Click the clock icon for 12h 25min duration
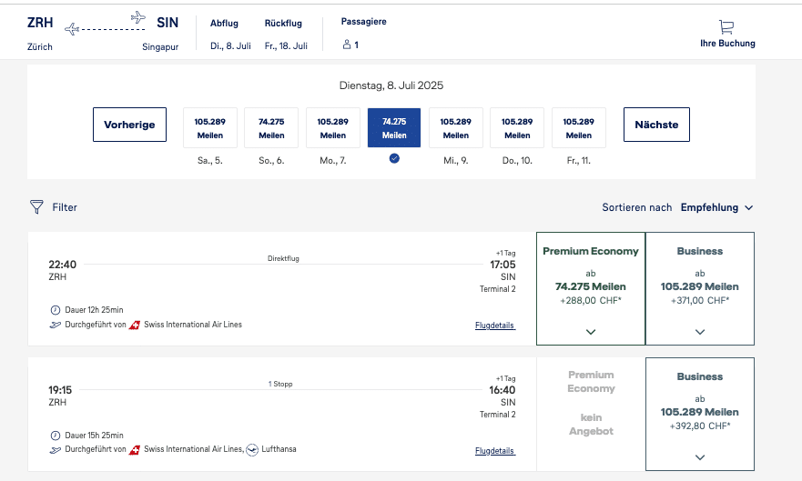The image size is (802, 481). click(x=56, y=310)
